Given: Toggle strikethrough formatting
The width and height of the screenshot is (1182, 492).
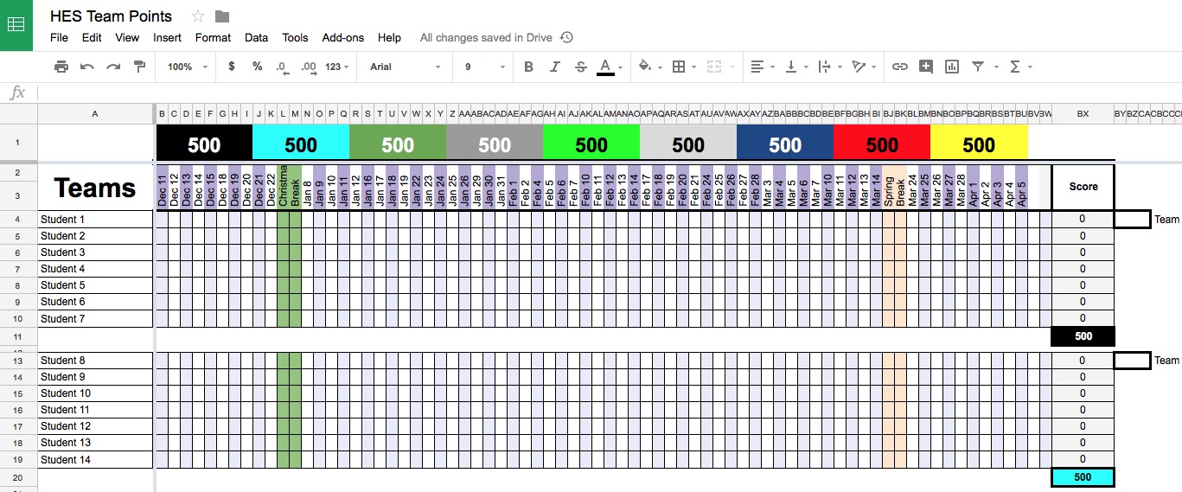Looking at the screenshot, I should (580, 67).
